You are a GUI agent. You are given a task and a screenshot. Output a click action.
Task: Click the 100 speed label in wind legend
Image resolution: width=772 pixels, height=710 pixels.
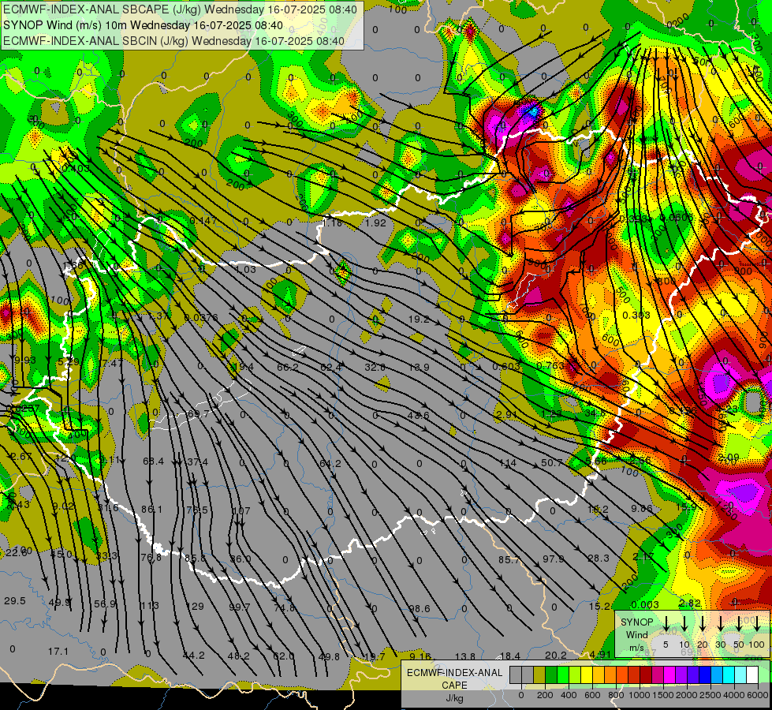[757, 645]
